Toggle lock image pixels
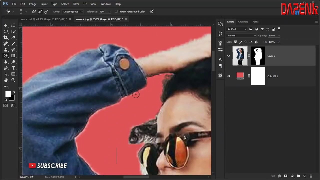This screenshot has width=320, height=180. point(241,42)
